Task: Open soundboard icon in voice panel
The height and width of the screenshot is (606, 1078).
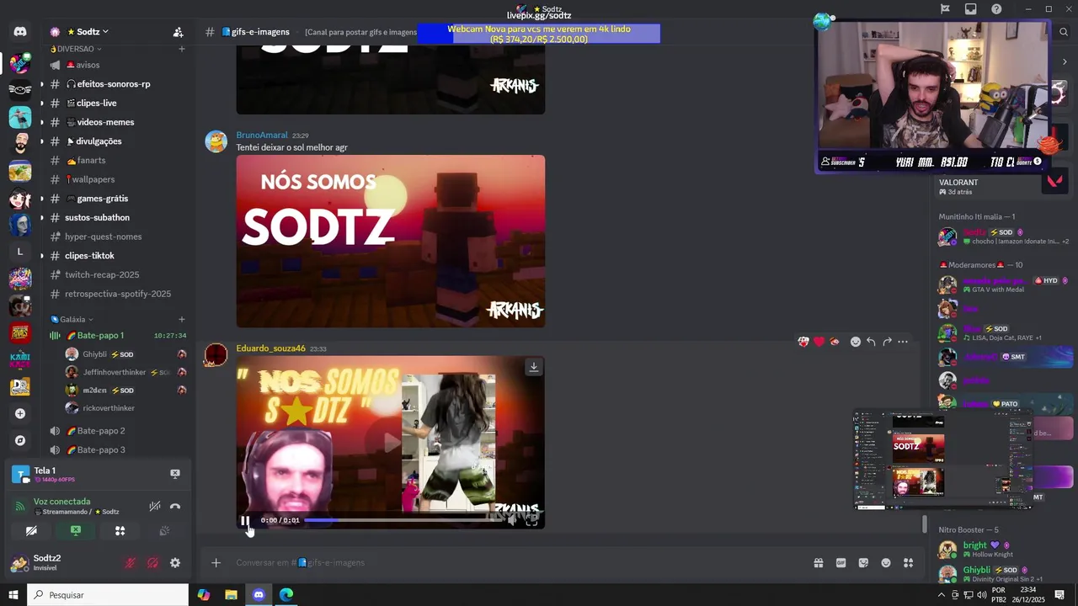Action: (x=164, y=531)
